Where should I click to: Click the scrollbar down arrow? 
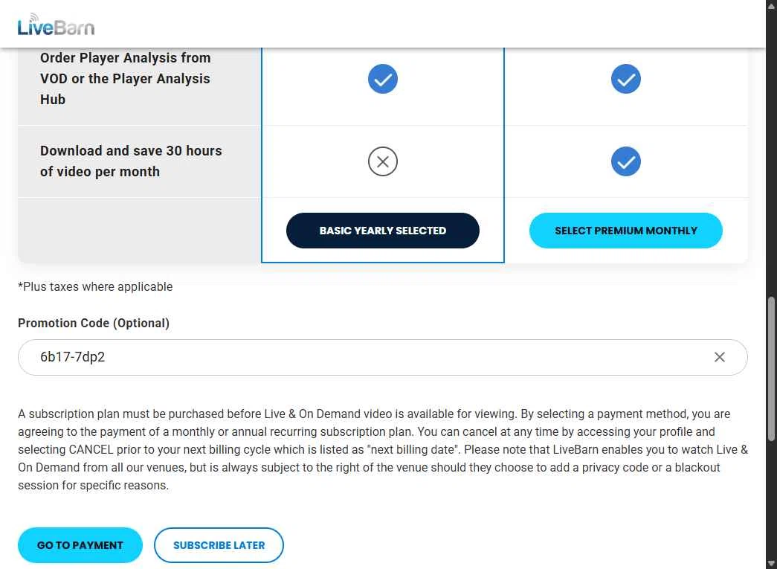click(771, 563)
